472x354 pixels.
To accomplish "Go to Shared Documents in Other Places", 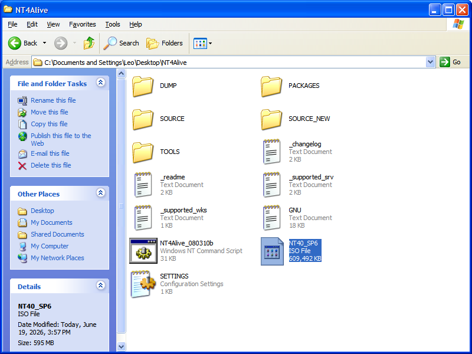I will (57, 234).
